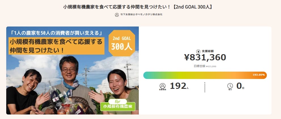Click the ¥831,360 total amount
Screen dimensions: 281x119
pyautogui.click(x=205, y=58)
